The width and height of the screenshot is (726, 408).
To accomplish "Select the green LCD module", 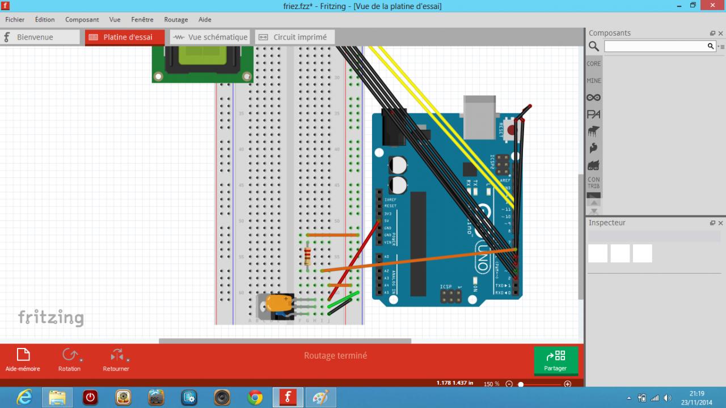I will pyautogui.click(x=202, y=65).
